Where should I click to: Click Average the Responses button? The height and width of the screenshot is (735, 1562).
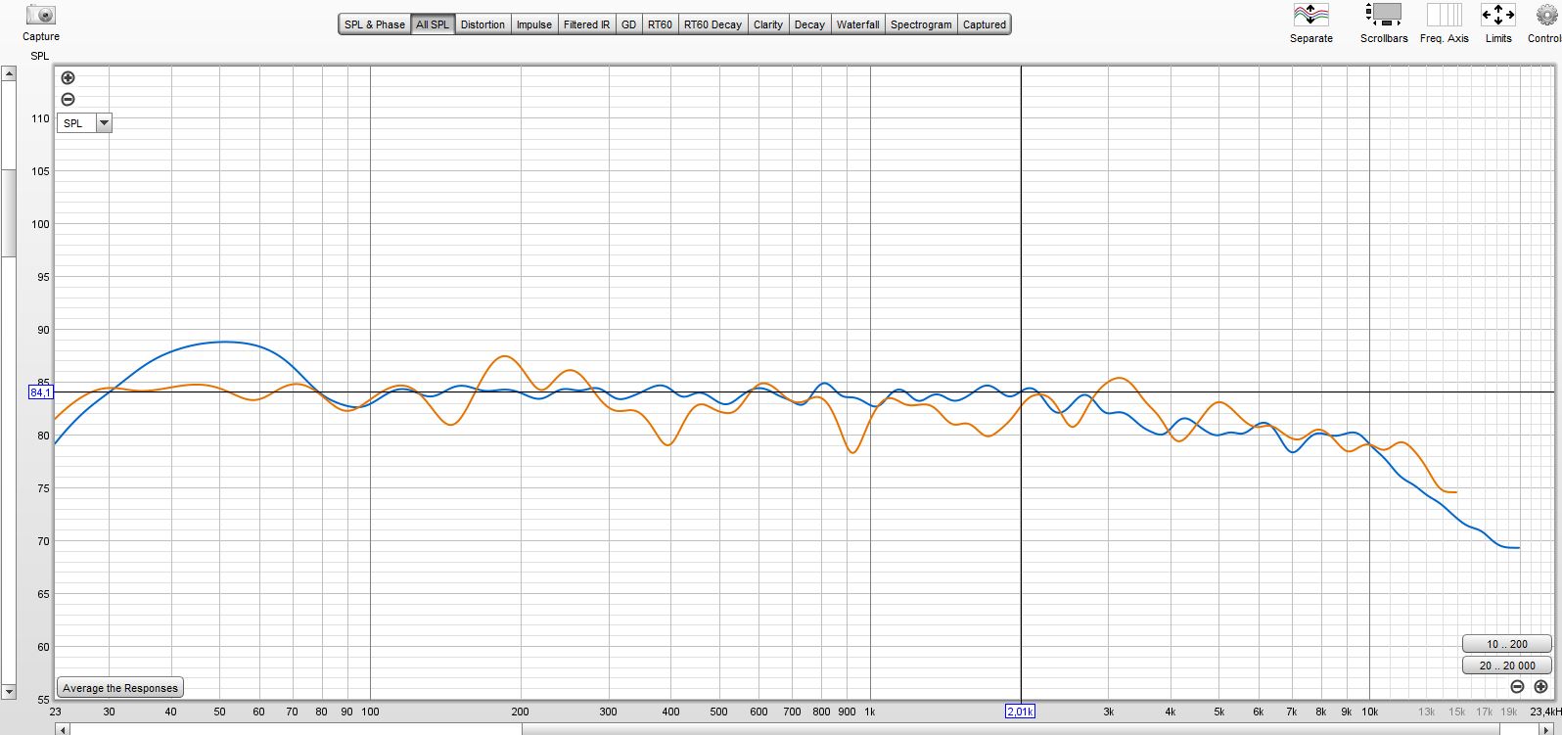click(x=120, y=688)
